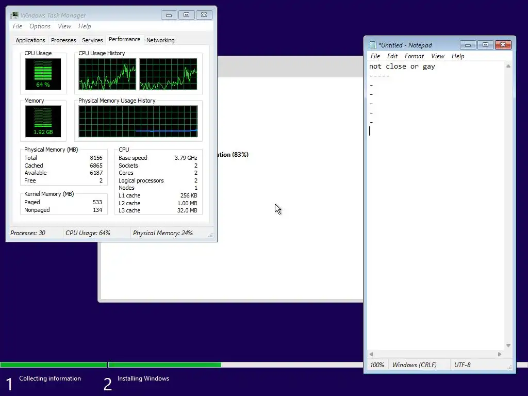Click the Notepad resize grip corner
The width and height of the screenshot is (528, 396).
click(x=509, y=367)
